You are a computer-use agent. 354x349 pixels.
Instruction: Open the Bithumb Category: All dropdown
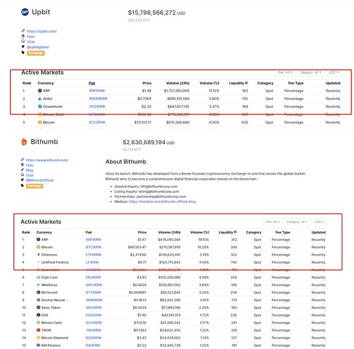pos(297,222)
